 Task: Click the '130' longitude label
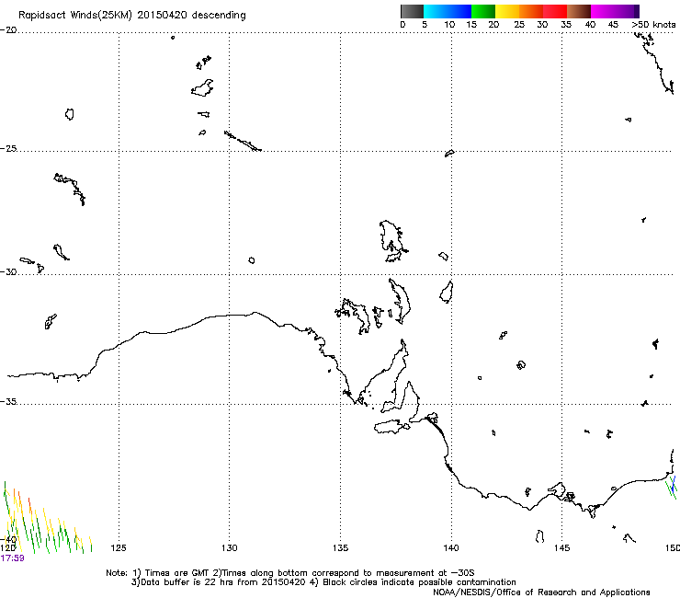230,548
